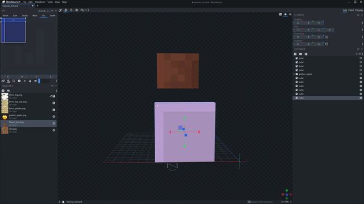Click the square icon beside Rotation fields

click(326, 44)
